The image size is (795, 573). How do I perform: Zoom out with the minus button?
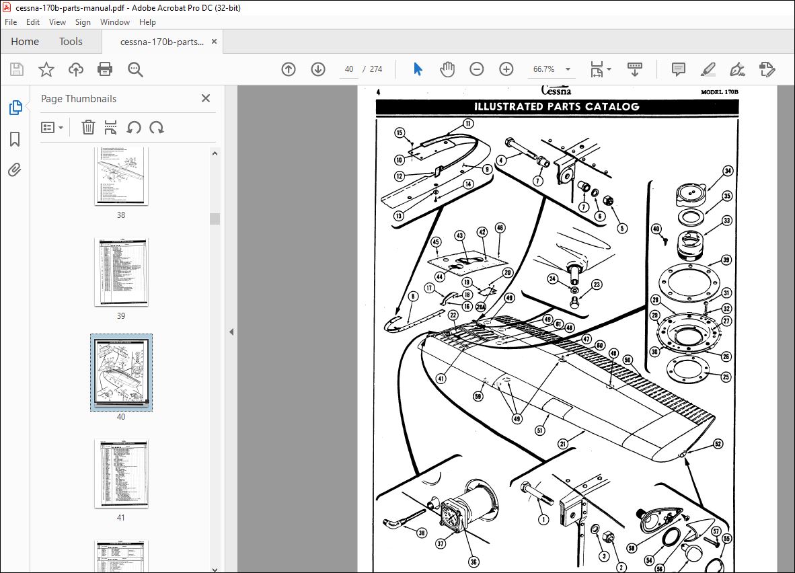point(477,69)
